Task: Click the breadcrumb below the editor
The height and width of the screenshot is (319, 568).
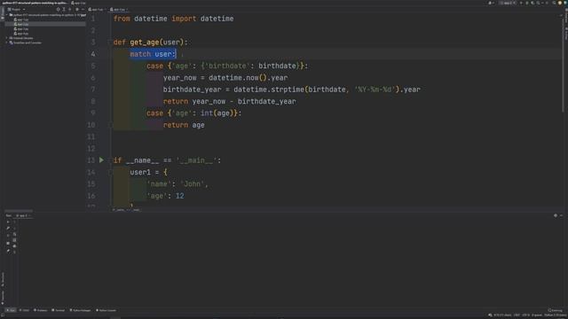Action: [x=126, y=210]
